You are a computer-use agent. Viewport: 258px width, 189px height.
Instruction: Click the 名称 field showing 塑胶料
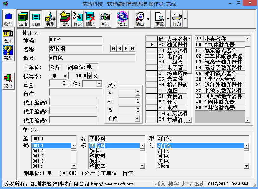tap(76, 49)
